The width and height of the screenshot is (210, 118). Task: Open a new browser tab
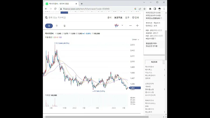(x=82, y=4)
